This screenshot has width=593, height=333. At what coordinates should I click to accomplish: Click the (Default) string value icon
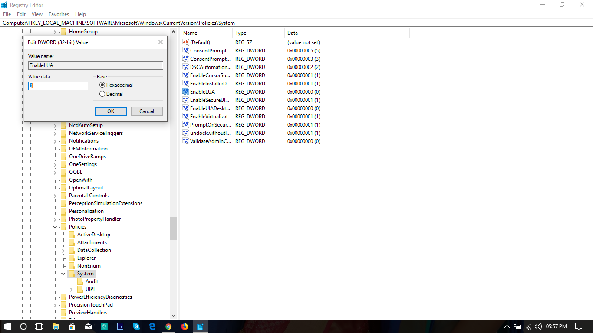[x=186, y=42]
